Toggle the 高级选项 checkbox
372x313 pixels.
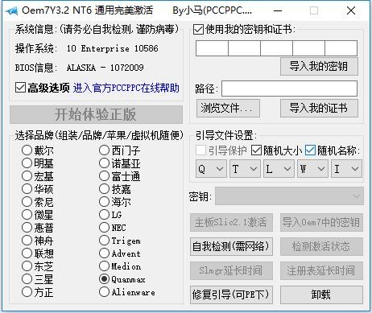coord(20,88)
